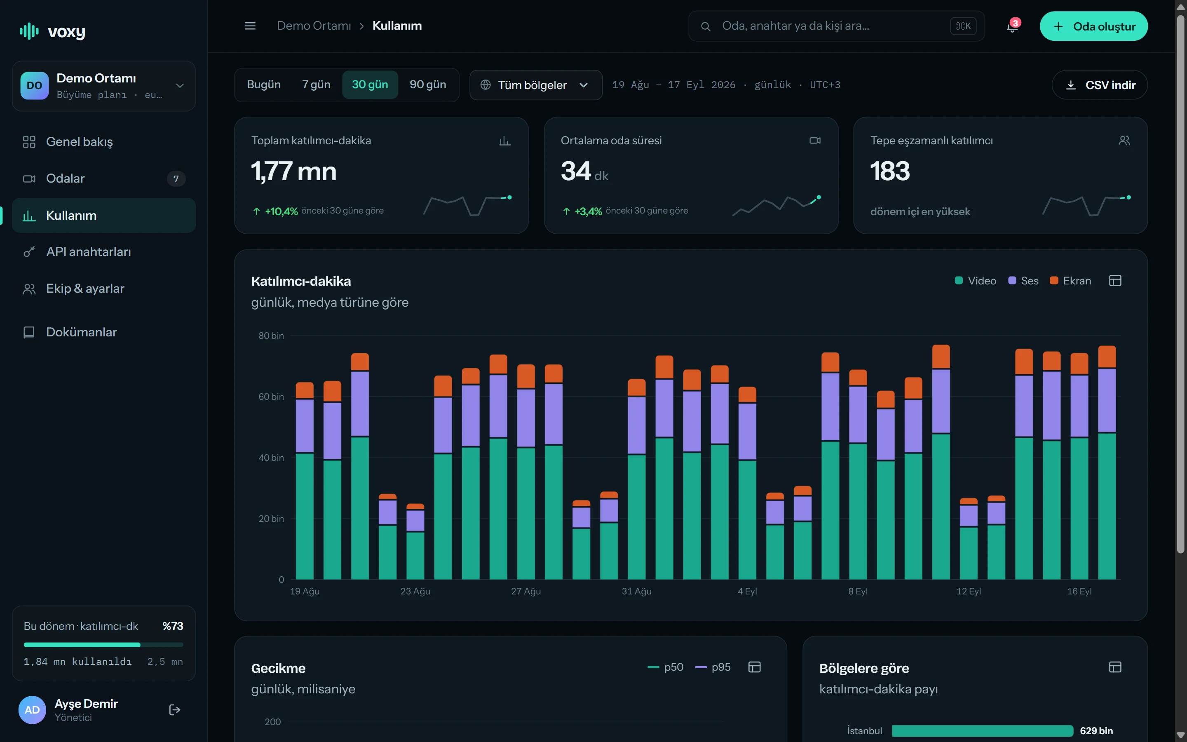Click the Oda oluştur button
This screenshot has height=742, width=1187.
tap(1093, 26)
